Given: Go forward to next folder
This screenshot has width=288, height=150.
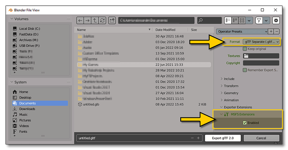Looking at the screenshot, I should pyautogui.click(x=87, y=20).
